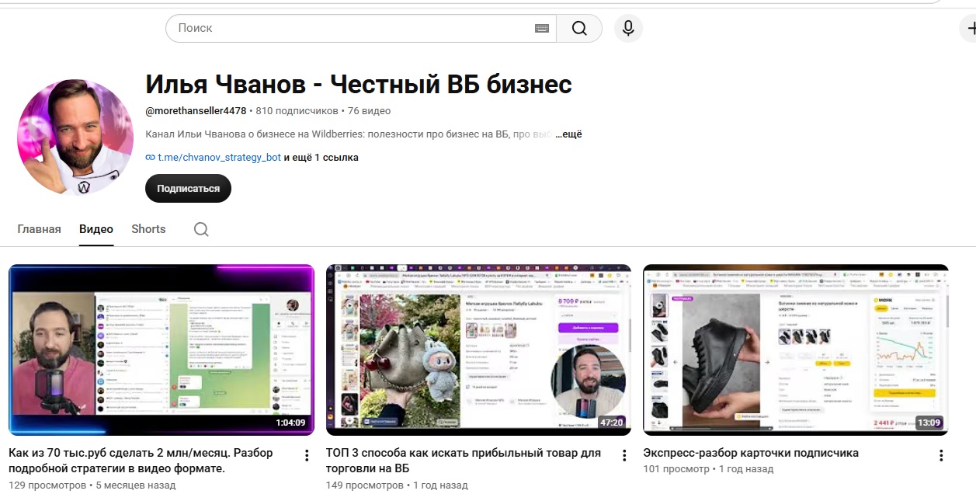The image size is (976, 501).
Task: Click title 'Экспресс-разбор карточки подписчика'
Action: pyautogui.click(x=751, y=453)
